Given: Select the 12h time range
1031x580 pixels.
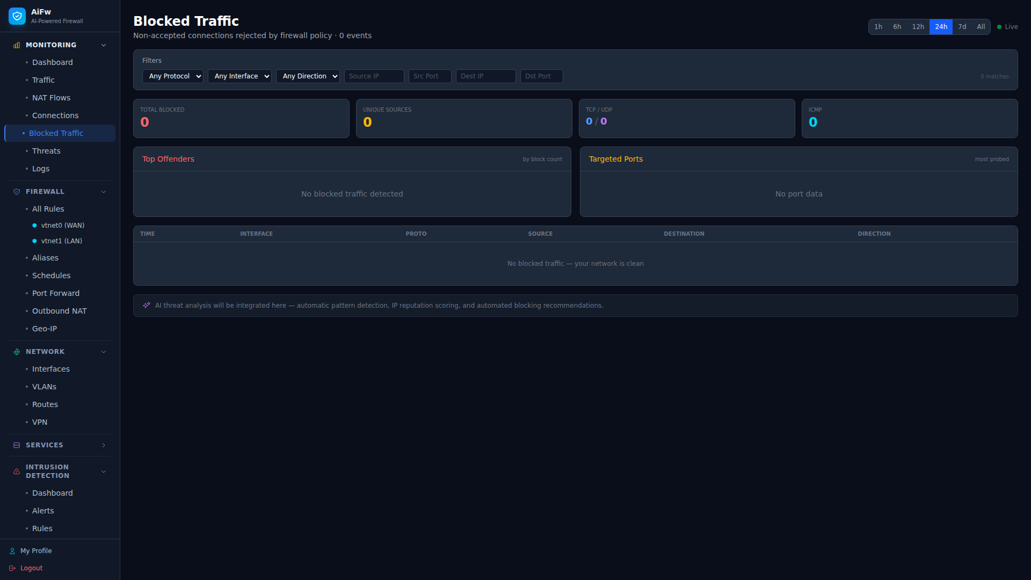Looking at the screenshot, I should pyautogui.click(x=918, y=27).
